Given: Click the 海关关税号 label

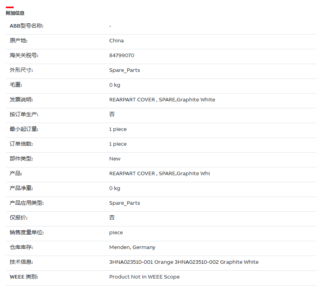Looking at the screenshot, I should pyautogui.click(x=24, y=56).
